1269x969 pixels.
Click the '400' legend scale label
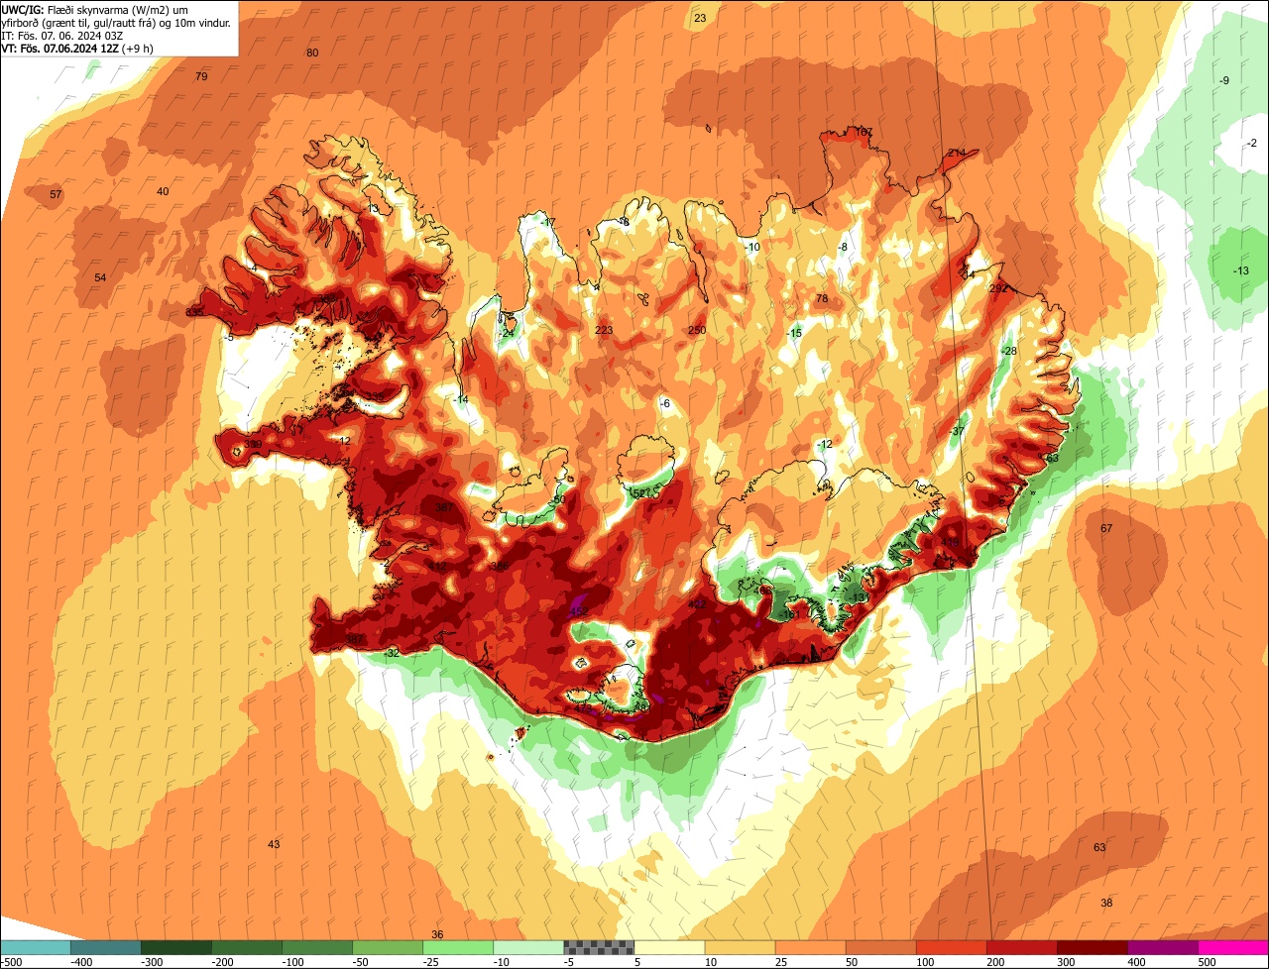[1136, 962]
